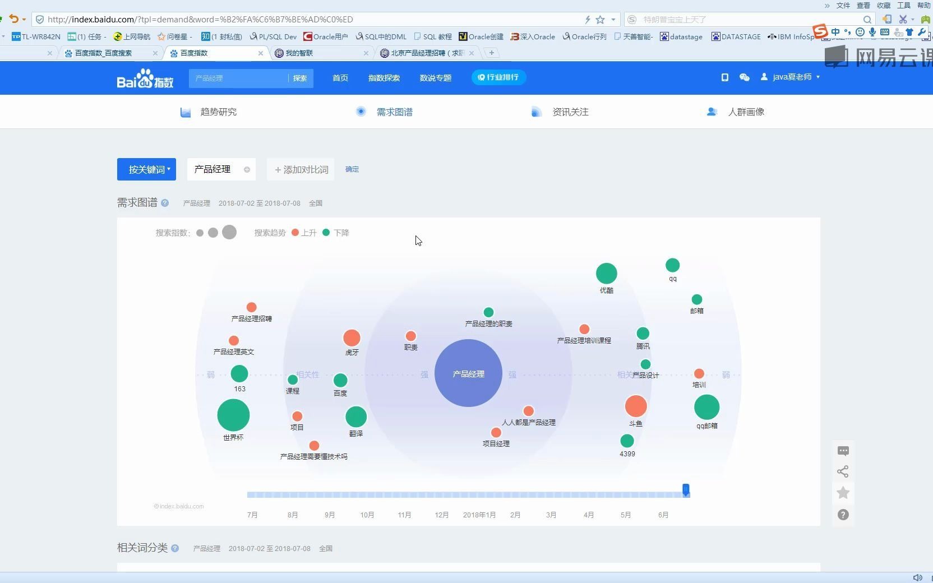Remove the 产品经理 keyword chip icon
The width and height of the screenshot is (933, 583).
pyautogui.click(x=247, y=169)
